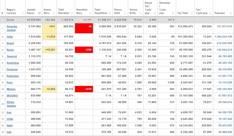Click the Chile link
234x136 pixels.
coord(10,119)
